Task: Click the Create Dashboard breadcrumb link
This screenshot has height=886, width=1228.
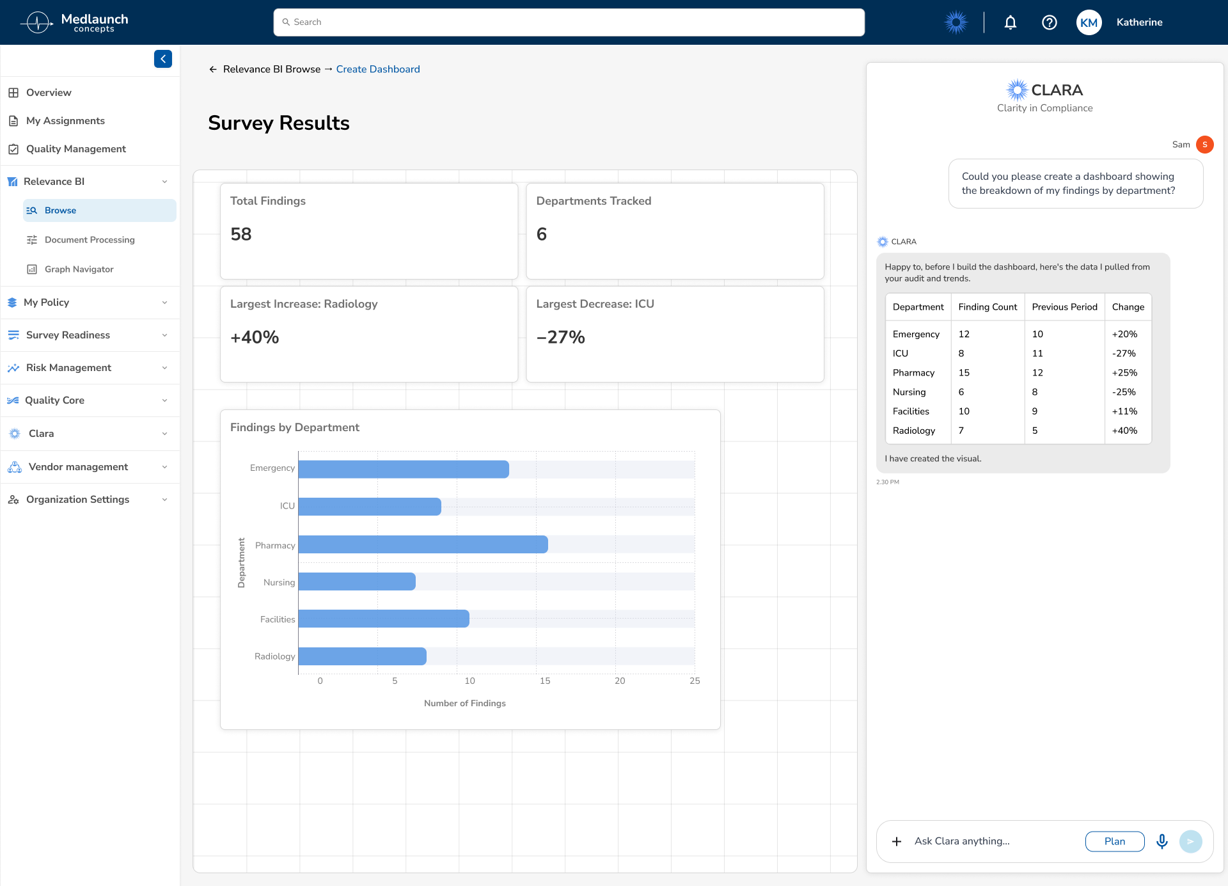Action: click(378, 69)
